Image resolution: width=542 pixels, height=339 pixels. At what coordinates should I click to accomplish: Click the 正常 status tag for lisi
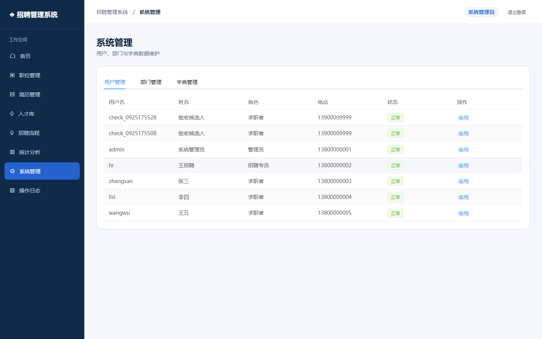tap(396, 197)
